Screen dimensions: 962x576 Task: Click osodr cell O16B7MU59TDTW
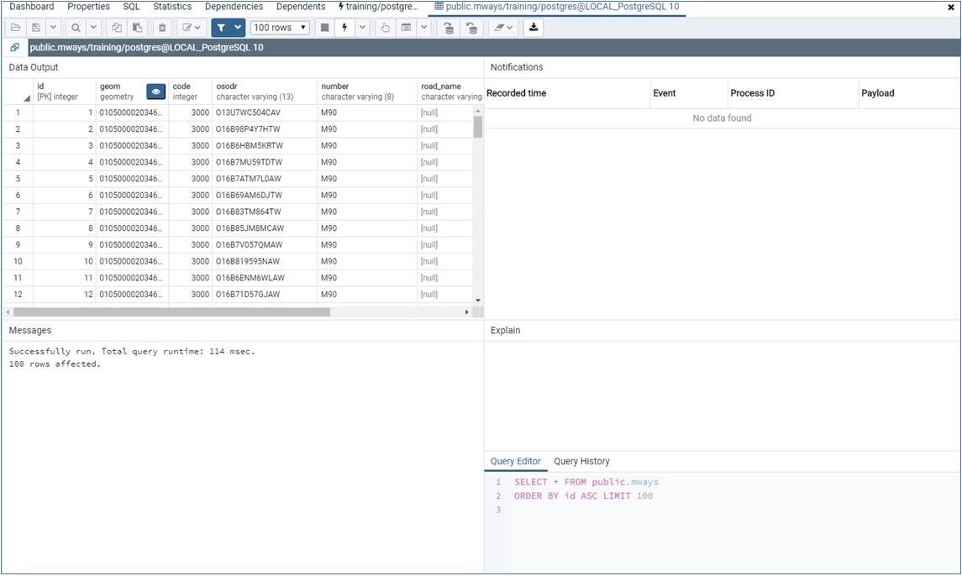pos(265,163)
